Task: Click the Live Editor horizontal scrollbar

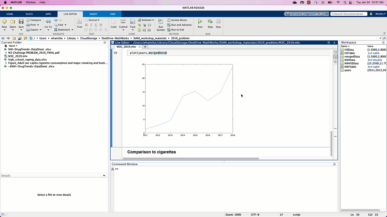Action: [190, 158]
